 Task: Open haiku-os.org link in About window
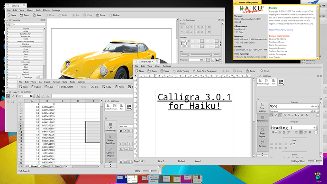click(x=281, y=30)
